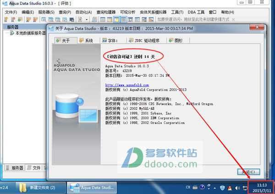Viewport: 275px width, 194px height.
Task: Select the 文件 bottom panel tab
Action: (34, 168)
